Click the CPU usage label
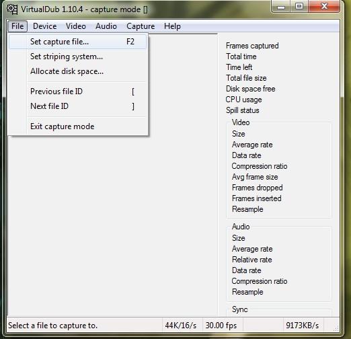The height and width of the screenshot is (339, 351). [243, 100]
